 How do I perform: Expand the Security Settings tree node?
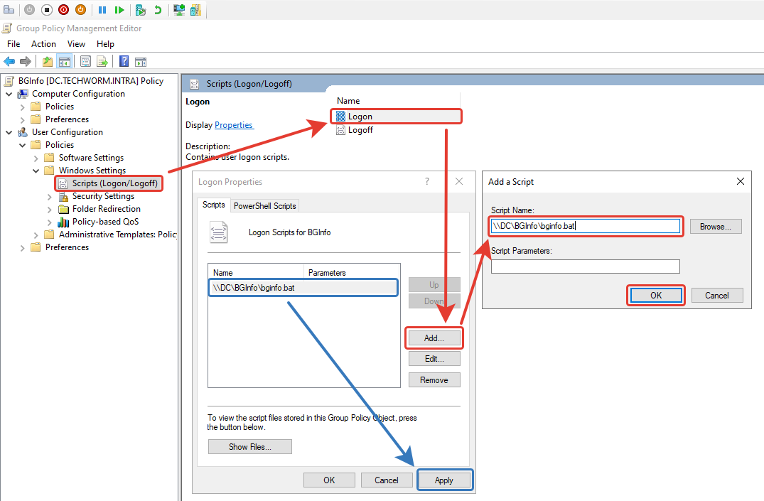tap(50, 196)
